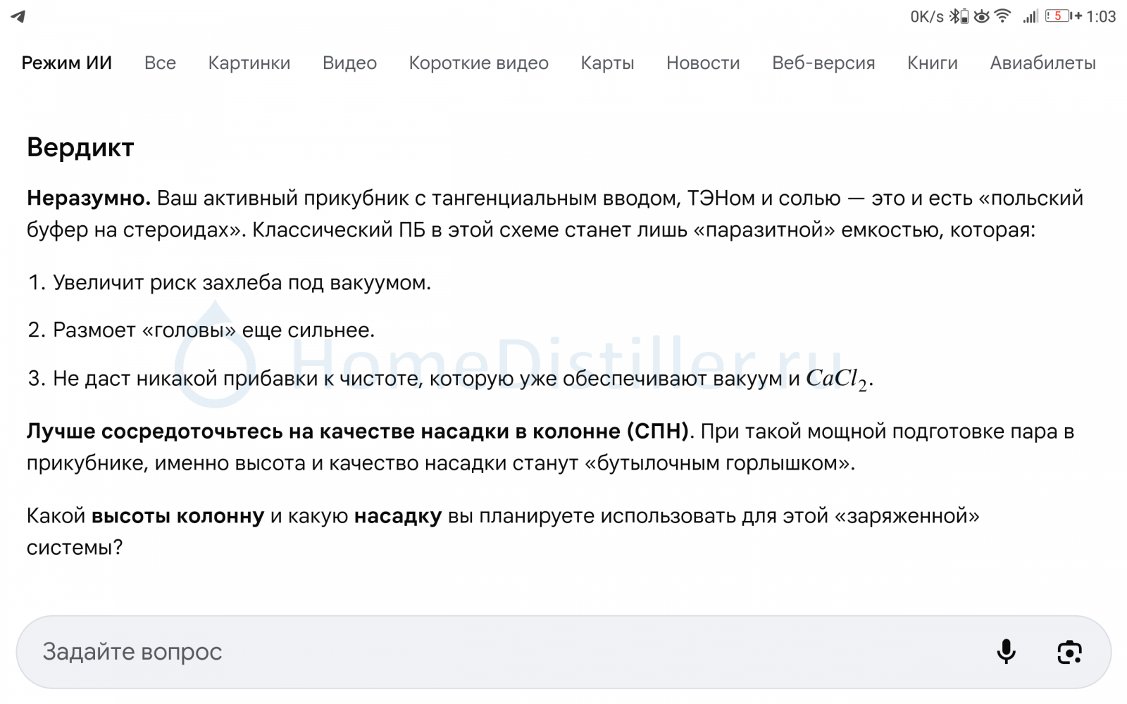
Task: Open the "Короткие видео" tab
Action: coord(478,63)
